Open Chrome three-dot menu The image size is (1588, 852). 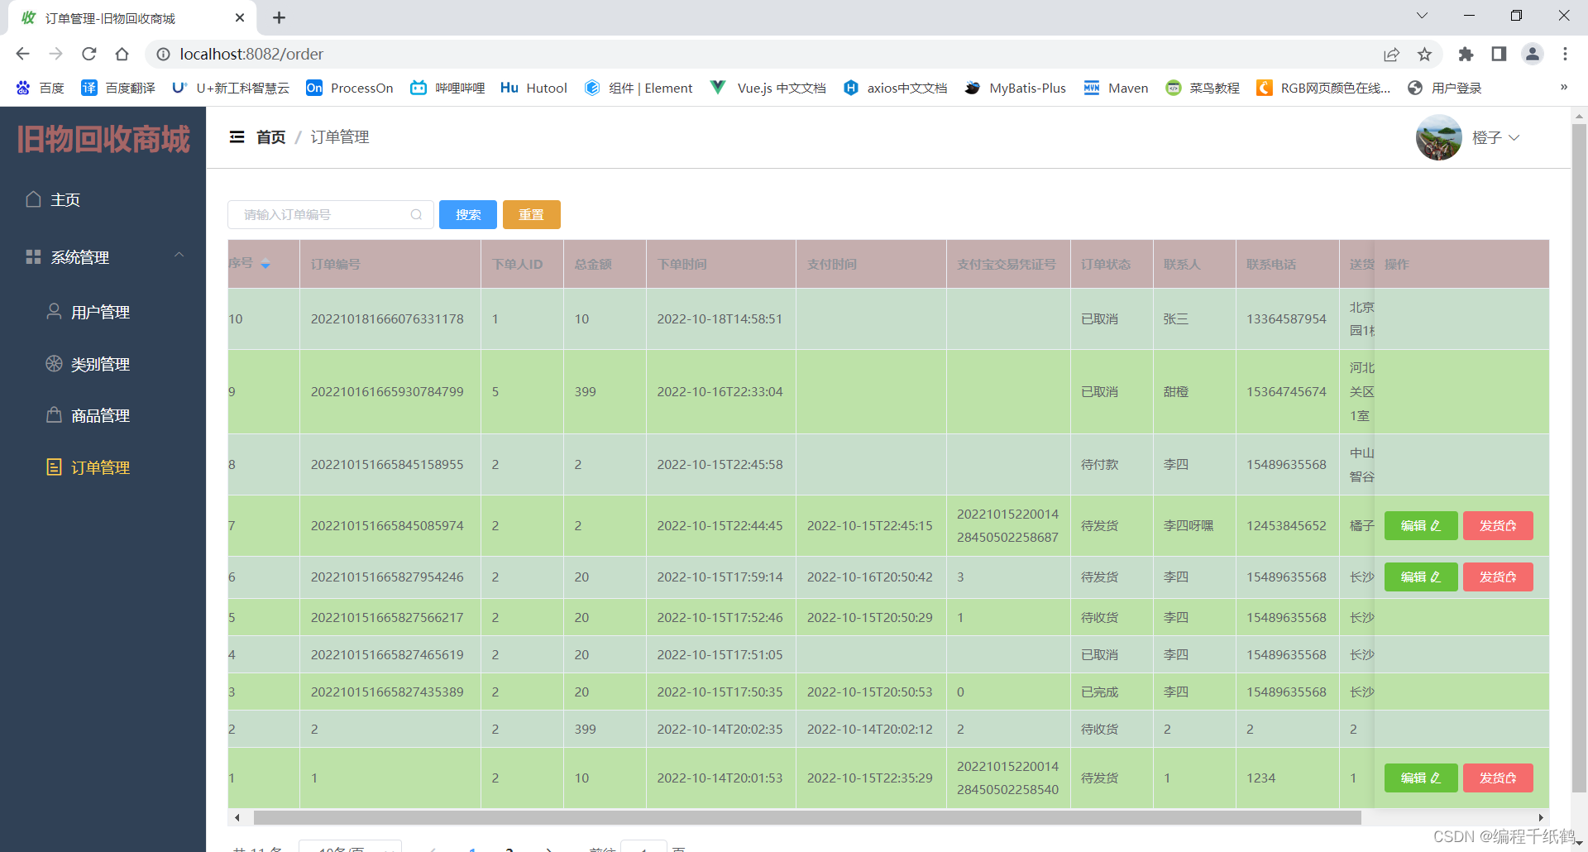pyautogui.click(x=1565, y=54)
